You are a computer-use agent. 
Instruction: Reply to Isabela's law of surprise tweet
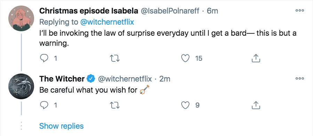44,58
